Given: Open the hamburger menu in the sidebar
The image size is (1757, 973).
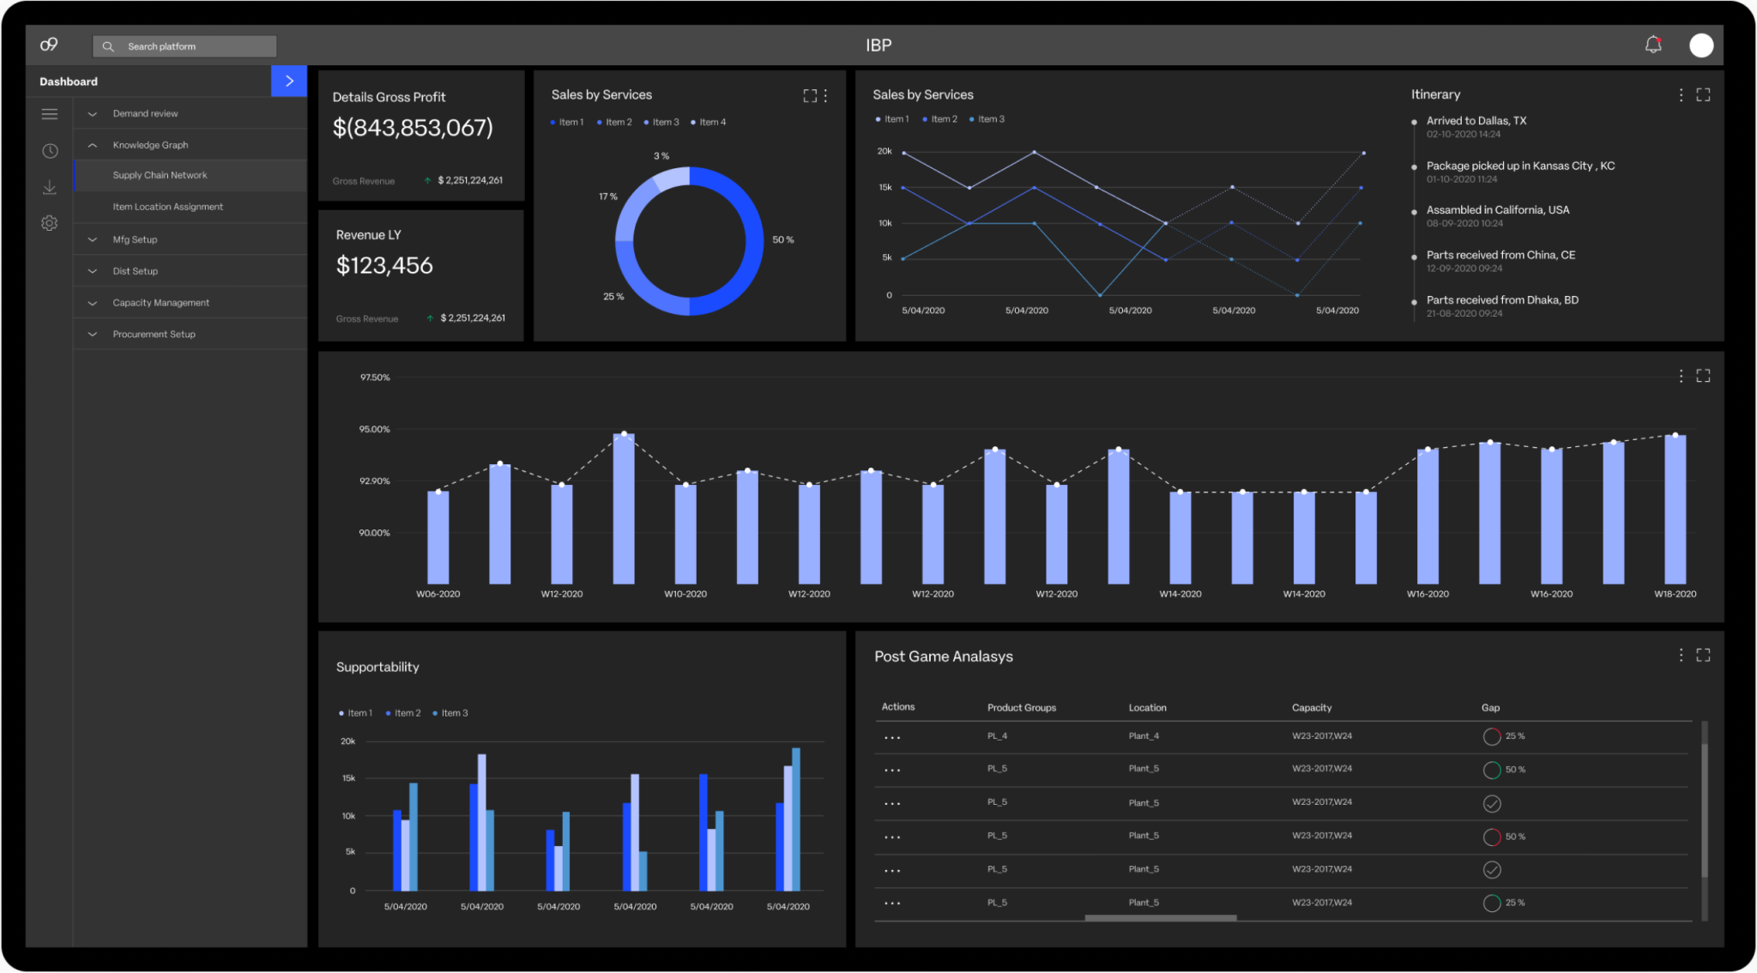Looking at the screenshot, I should (50, 113).
